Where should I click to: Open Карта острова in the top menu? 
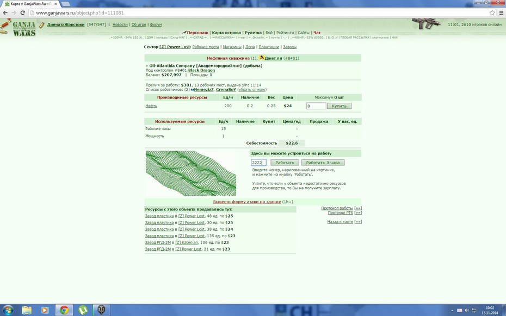point(226,33)
